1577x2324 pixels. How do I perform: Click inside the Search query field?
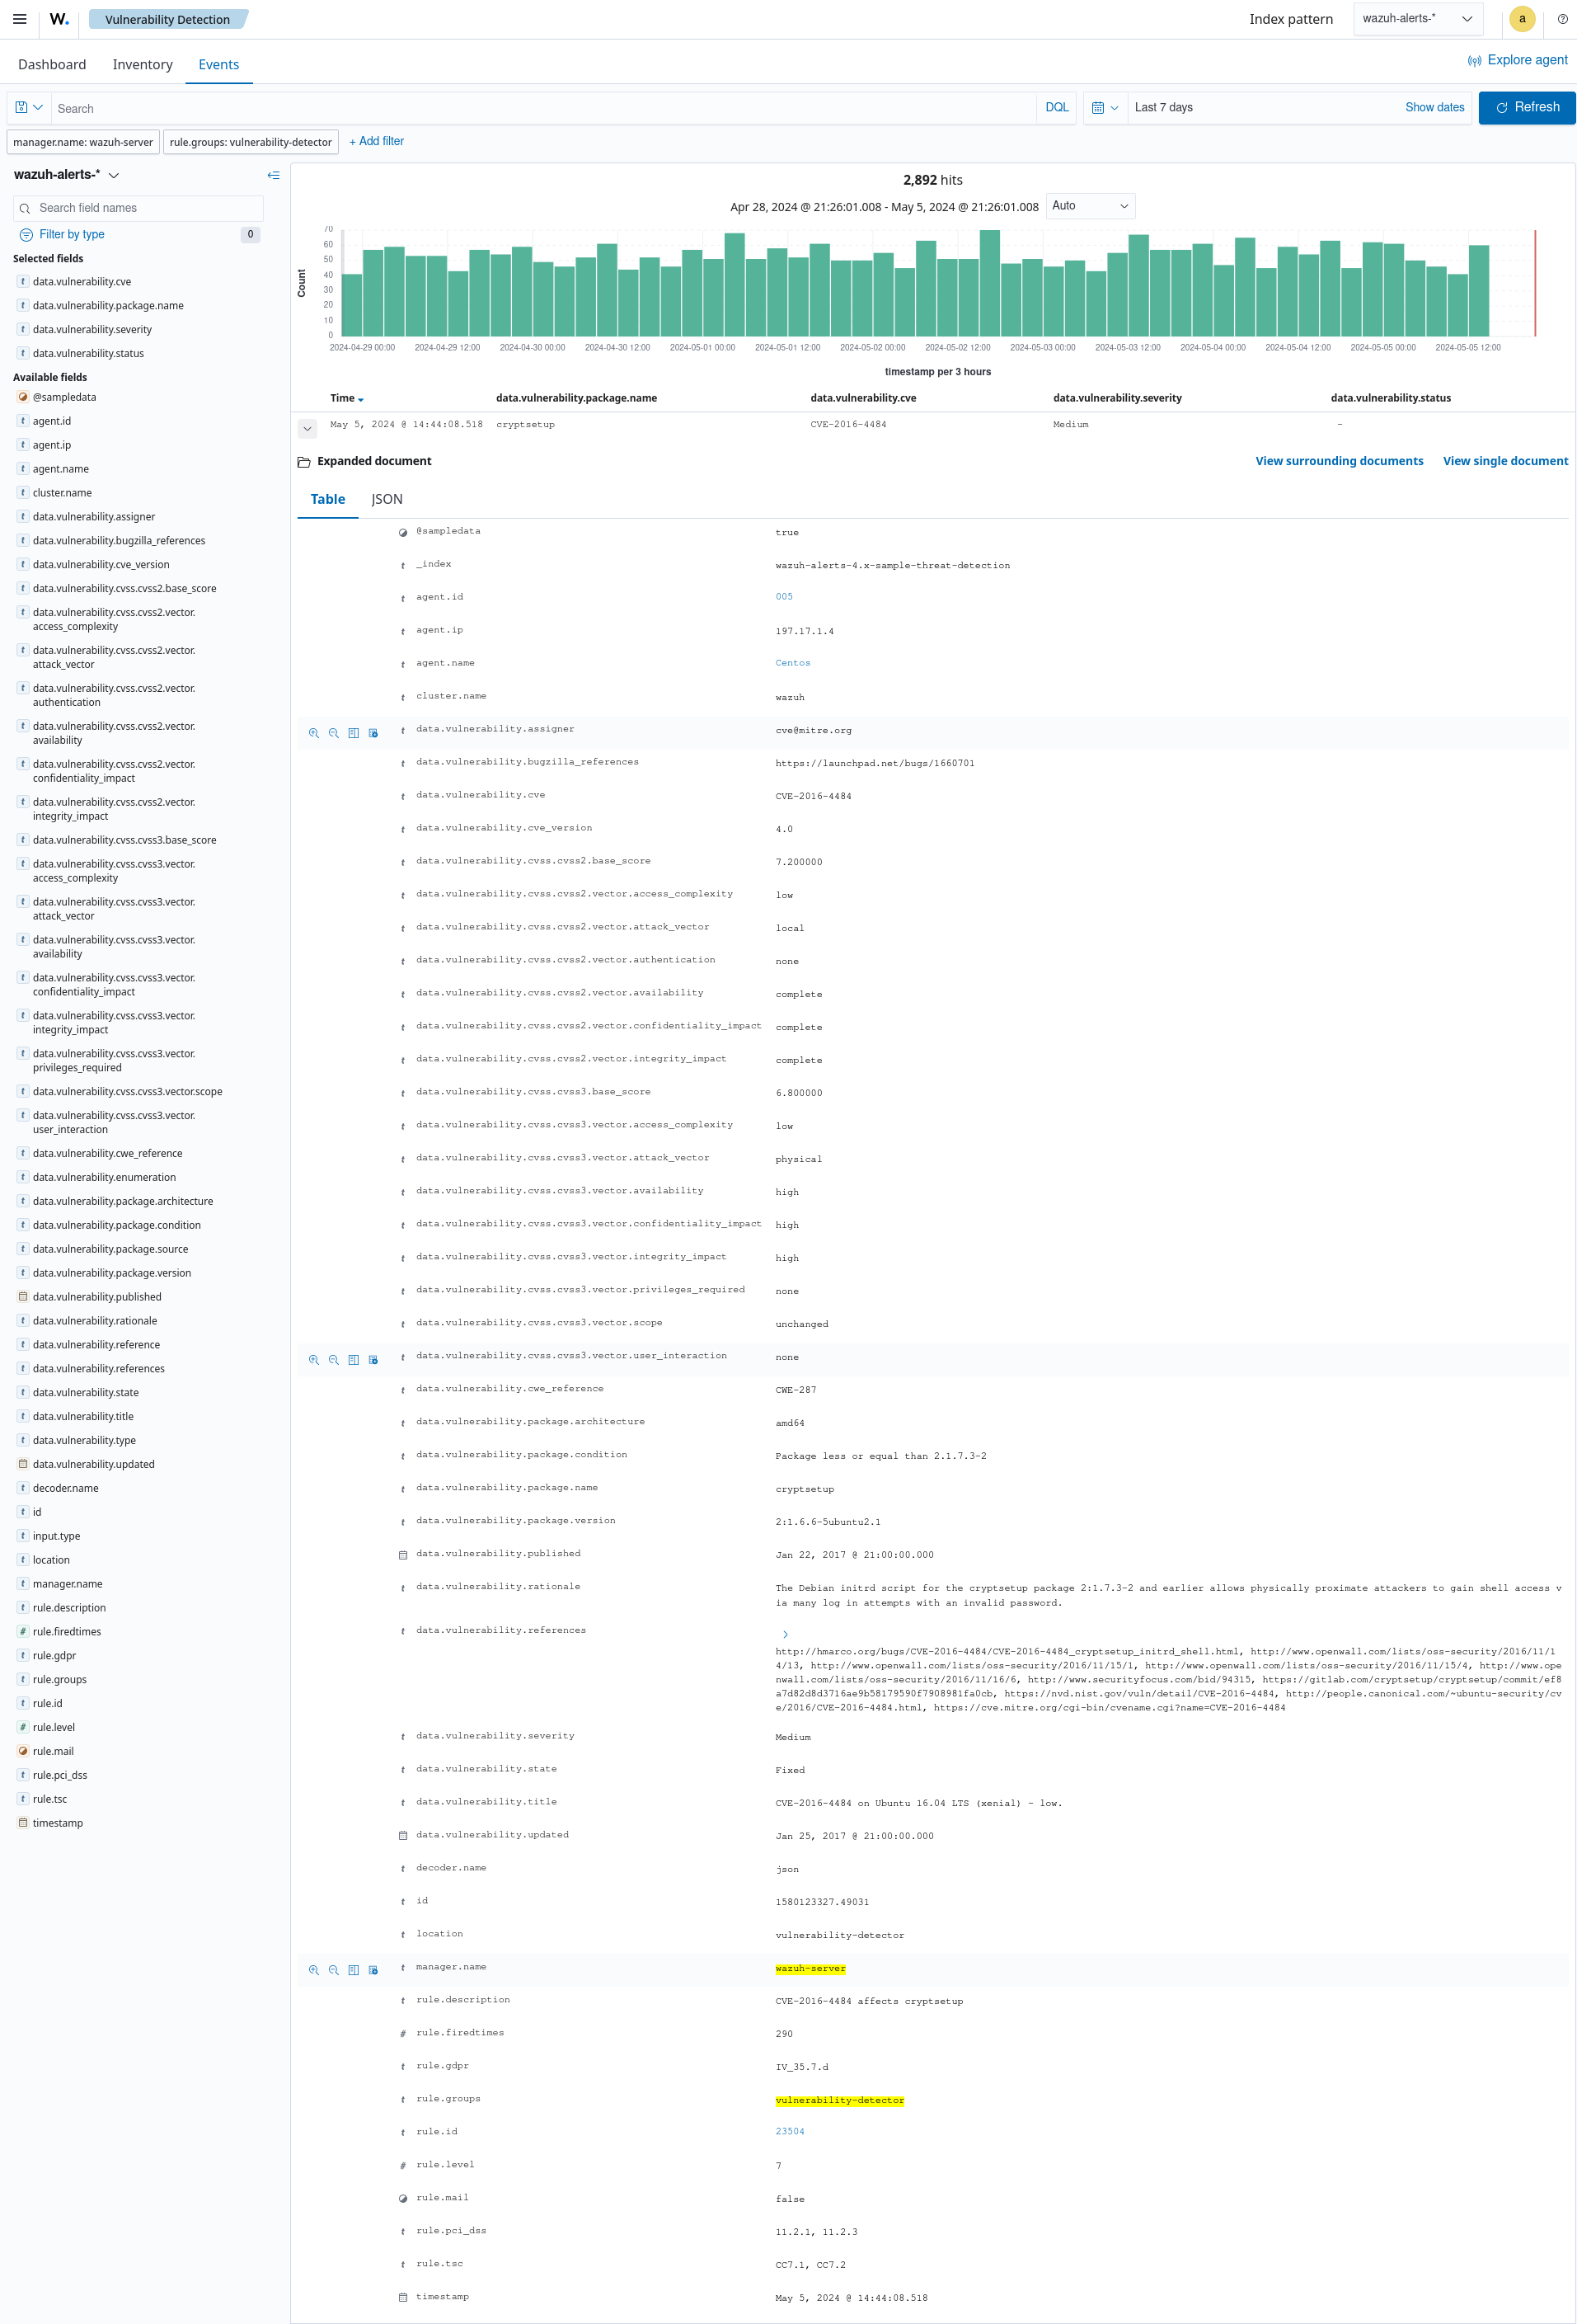point(400,107)
